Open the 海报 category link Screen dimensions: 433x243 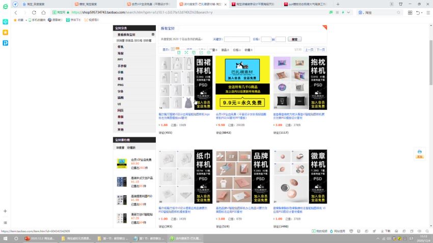tap(120, 53)
